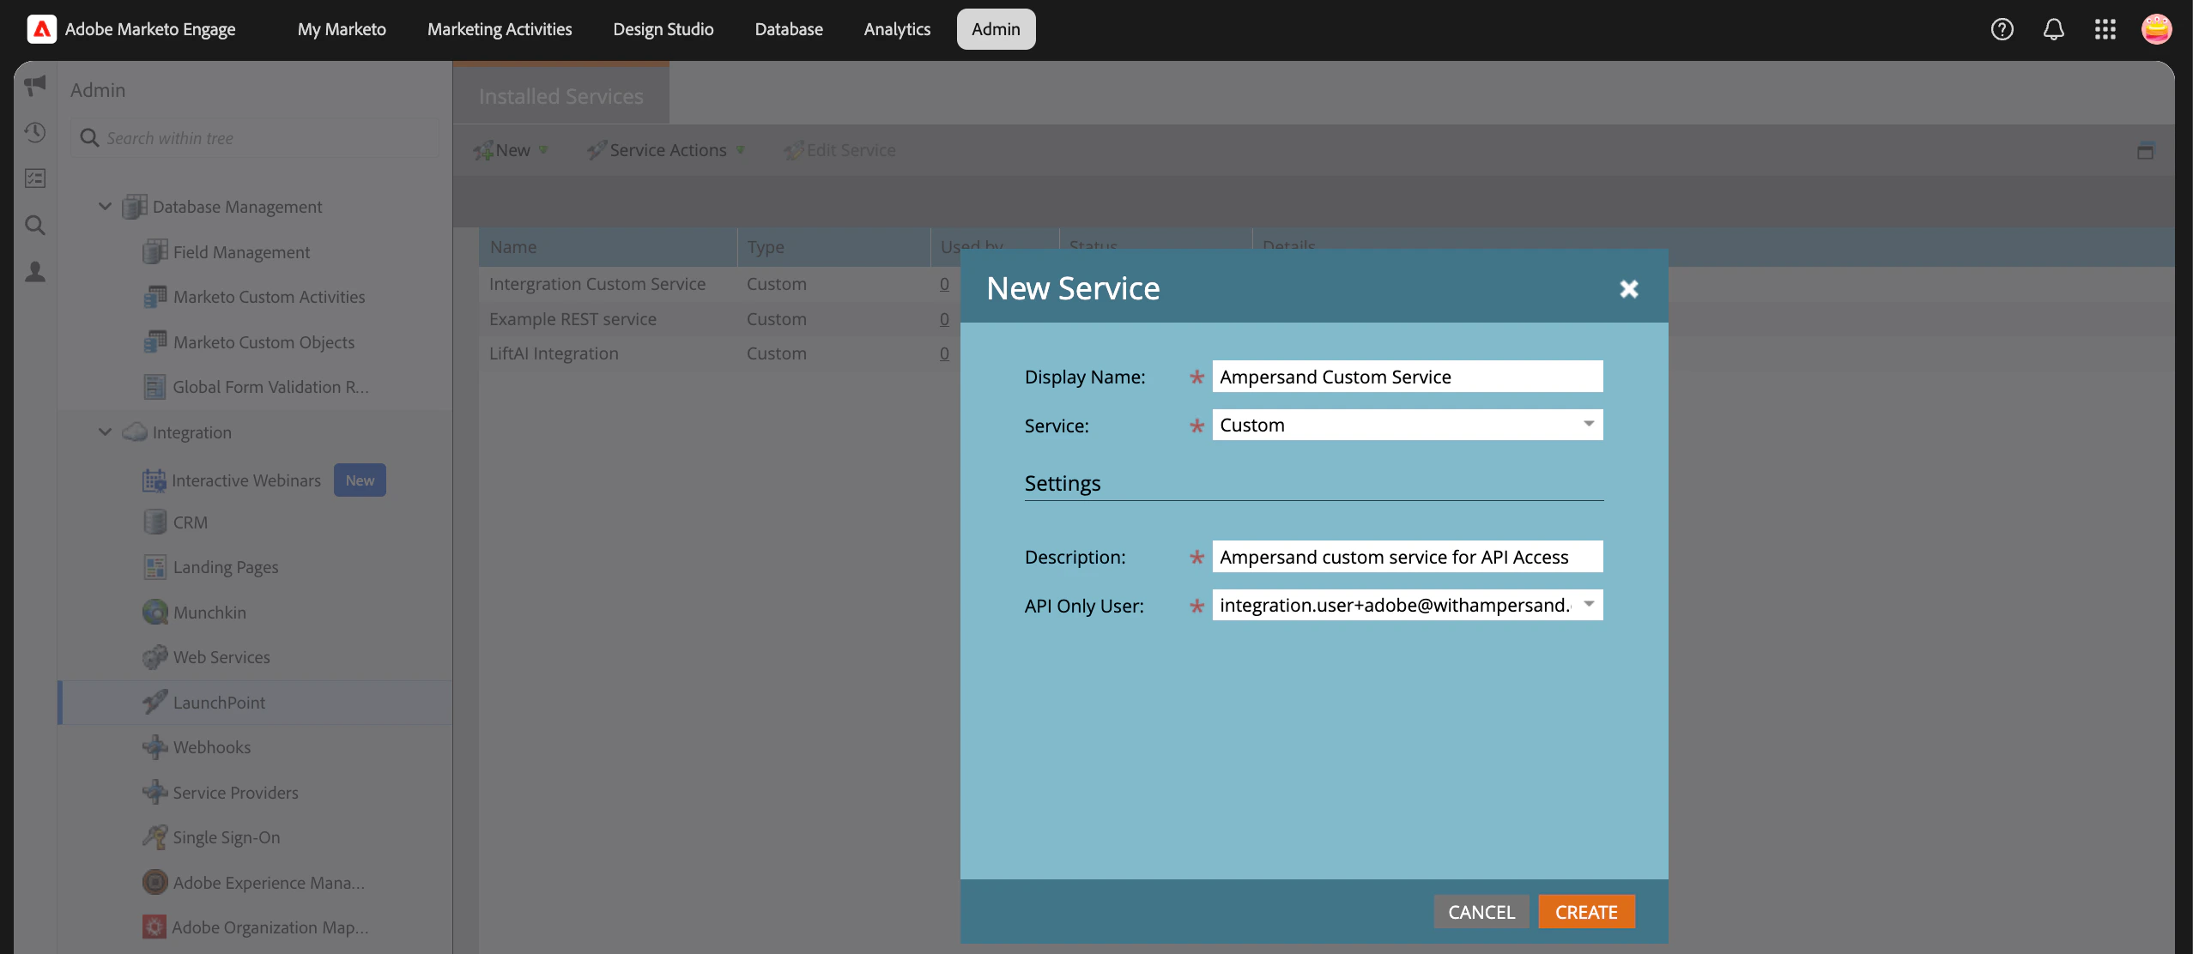Open the Analytics menu item

click(896, 29)
